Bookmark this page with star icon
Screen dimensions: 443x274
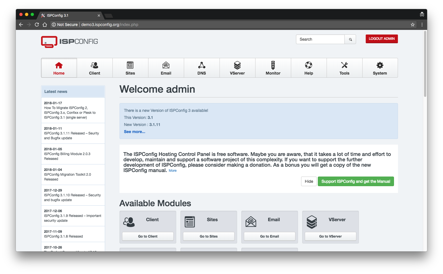click(412, 25)
